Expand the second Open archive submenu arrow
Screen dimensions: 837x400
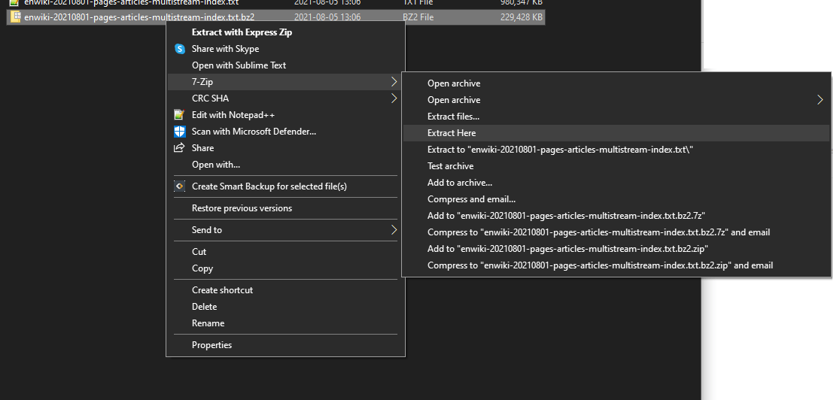pyautogui.click(x=820, y=100)
